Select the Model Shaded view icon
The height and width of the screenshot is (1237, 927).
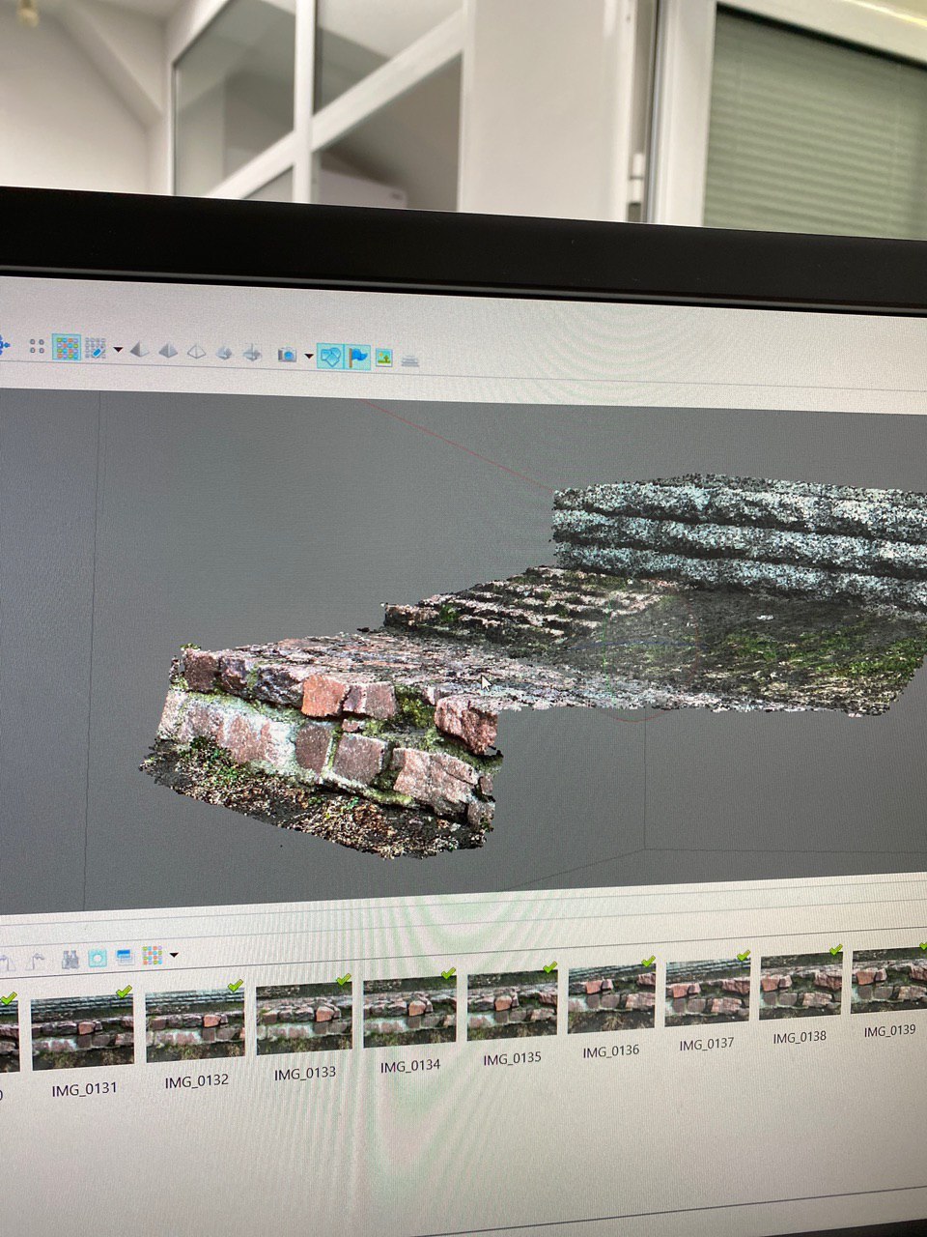(140, 350)
